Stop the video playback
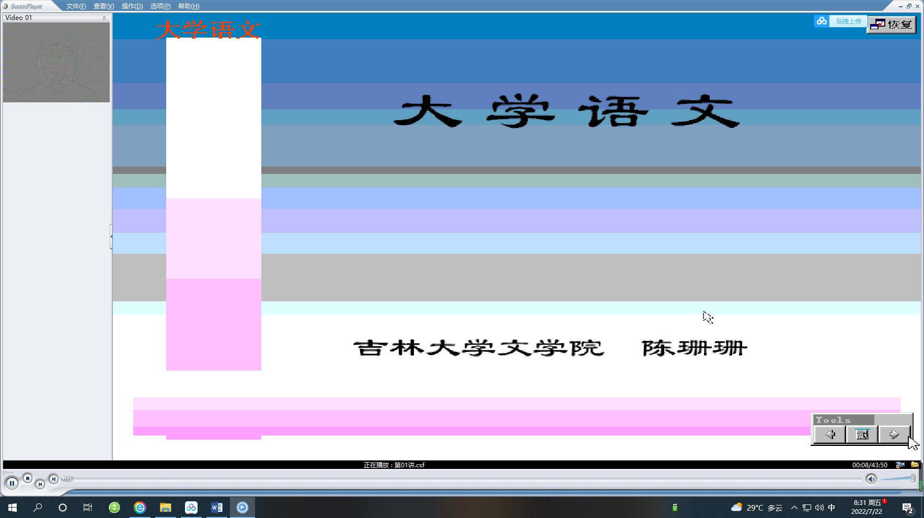924x518 pixels. click(x=28, y=478)
